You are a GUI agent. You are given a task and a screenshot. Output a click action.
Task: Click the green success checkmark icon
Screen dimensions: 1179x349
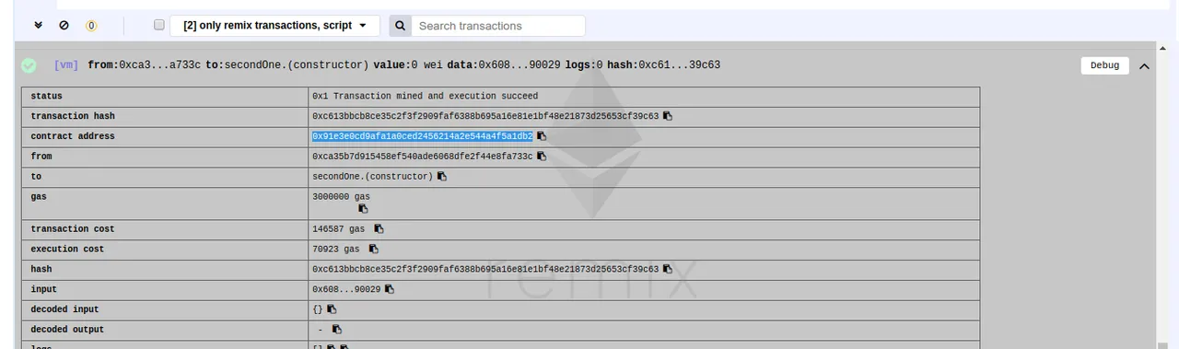[x=29, y=65]
